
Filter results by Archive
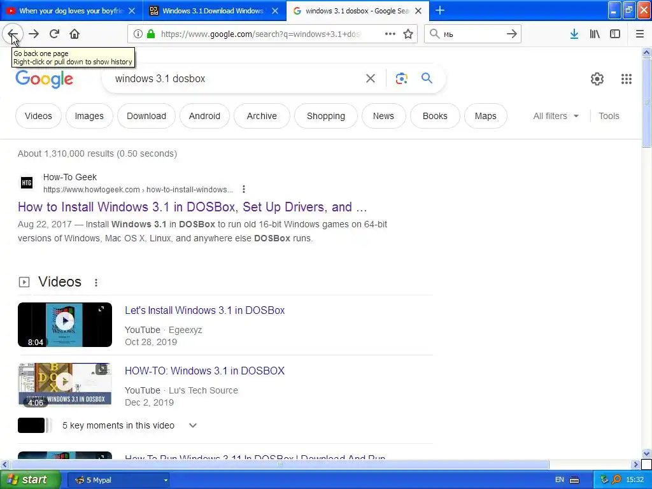click(262, 116)
